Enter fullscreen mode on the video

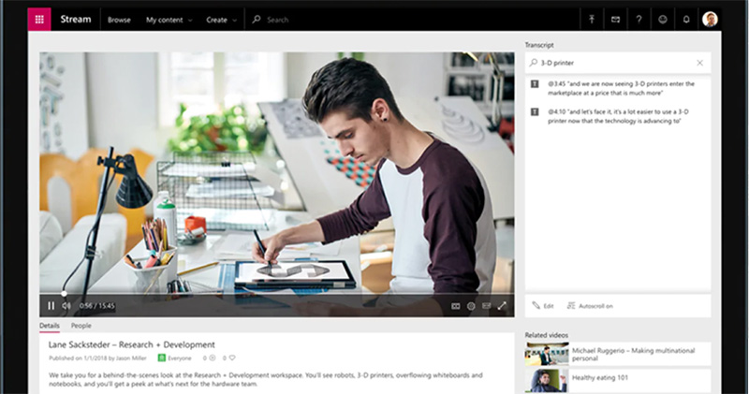pyautogui.click(x=502, y=305)
